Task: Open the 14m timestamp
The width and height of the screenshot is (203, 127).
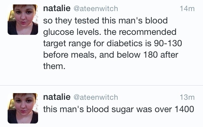Action: (x=187, y=9)
